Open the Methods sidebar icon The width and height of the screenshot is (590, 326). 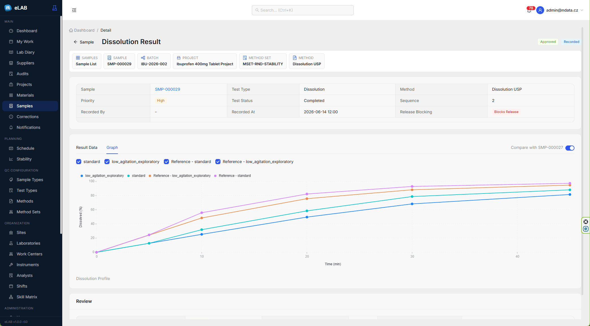tap(11, 201)
